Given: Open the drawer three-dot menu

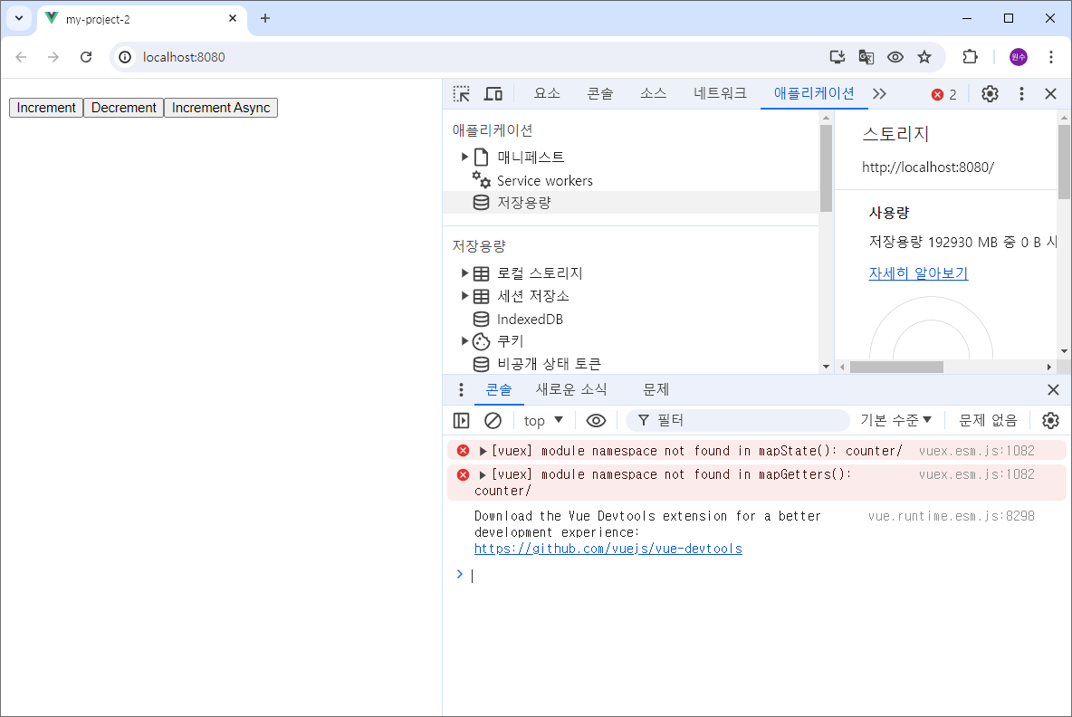Looking at the screenshot, I should click(x=461, y=389).
